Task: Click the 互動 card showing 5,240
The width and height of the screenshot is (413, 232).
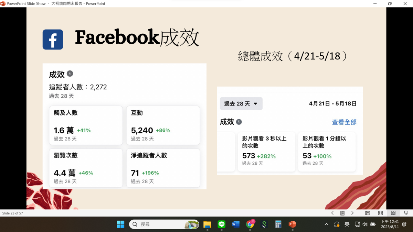Action: [x=163, y=125]
